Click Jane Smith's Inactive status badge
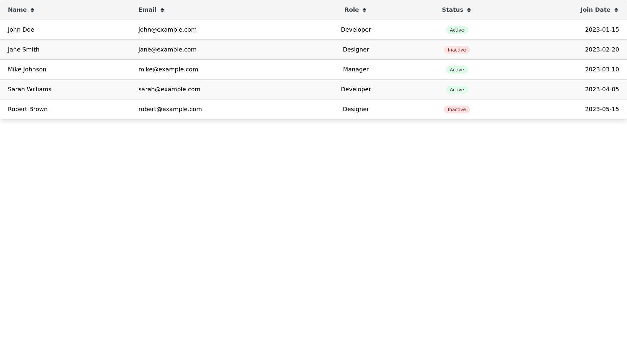The height and width of the screenshot is (352, 627). [x=457, y=50]
